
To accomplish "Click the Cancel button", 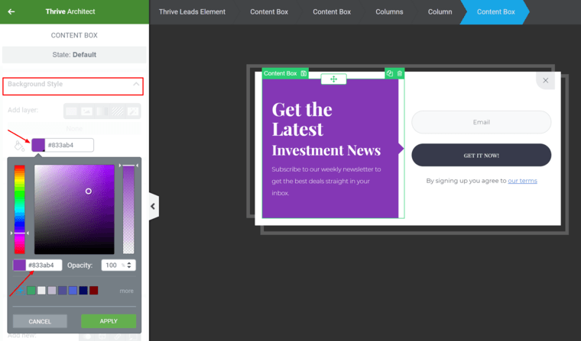I will point(40,321).
